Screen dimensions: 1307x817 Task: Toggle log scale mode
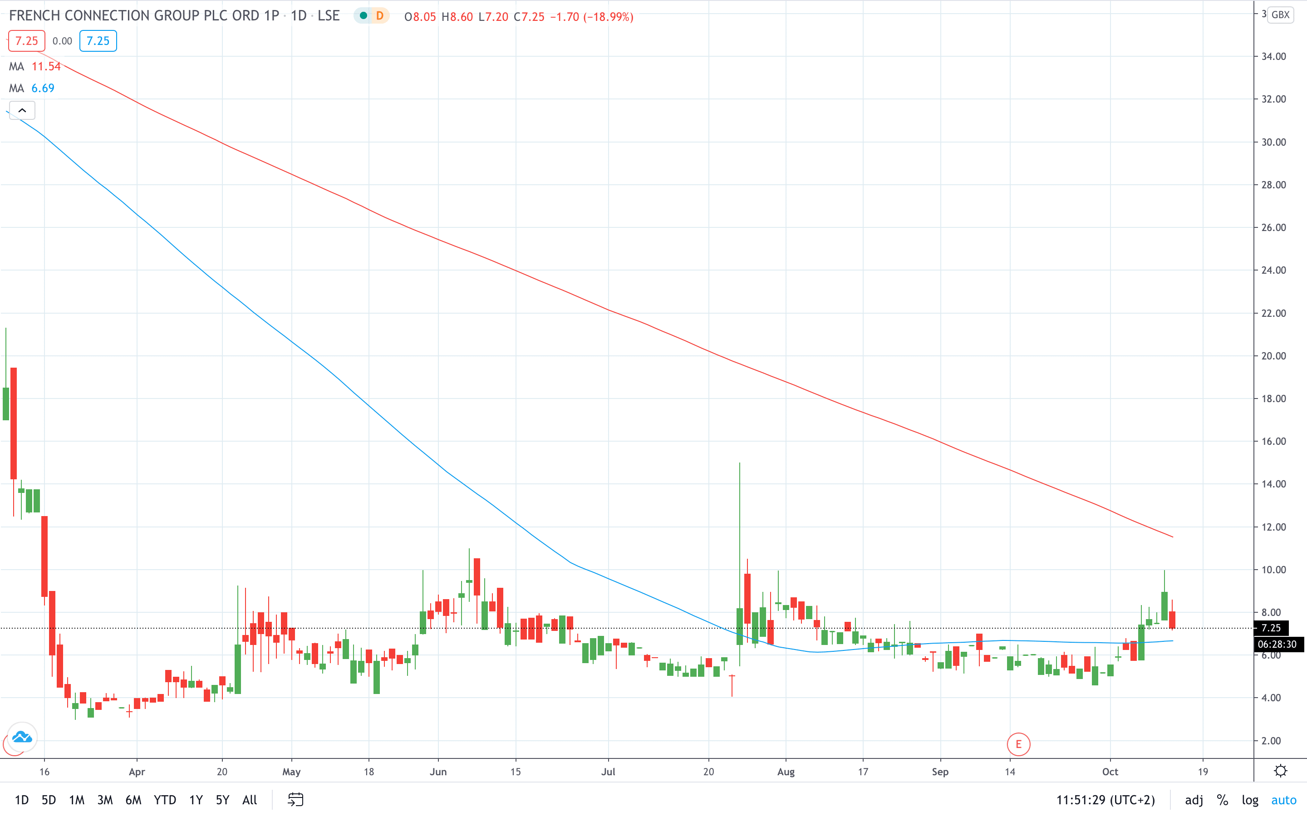1250,800
